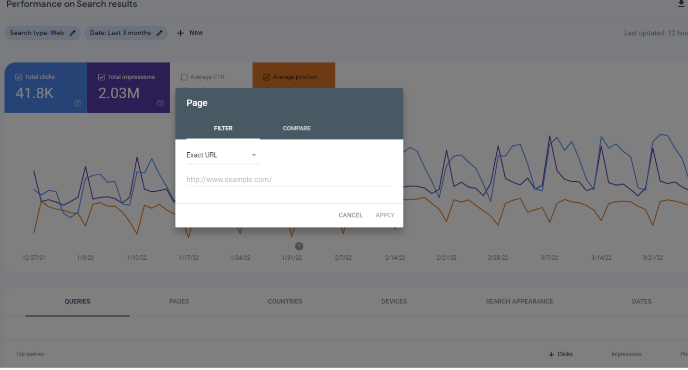Select the Filter tab in dialog
Screen dimensions: 688x370
(x=223, y=128)
